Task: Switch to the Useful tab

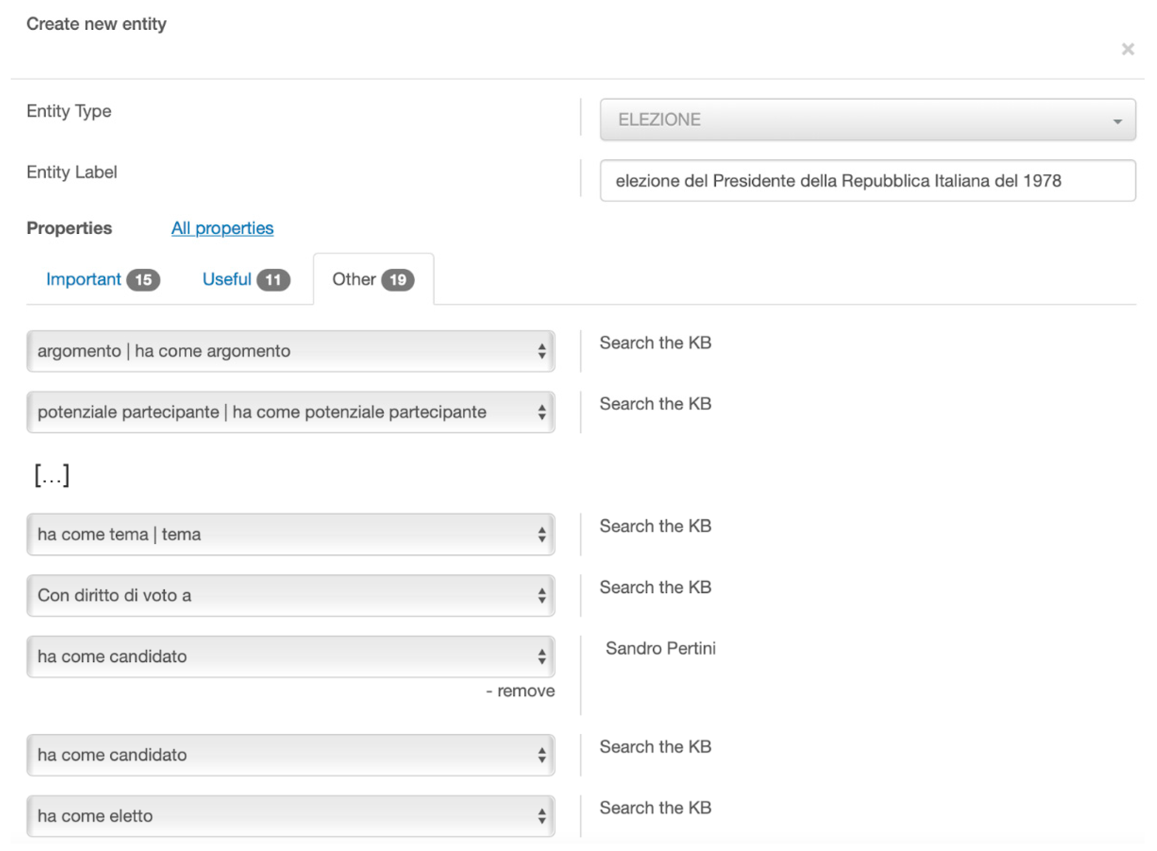Action: click(227, 279)
